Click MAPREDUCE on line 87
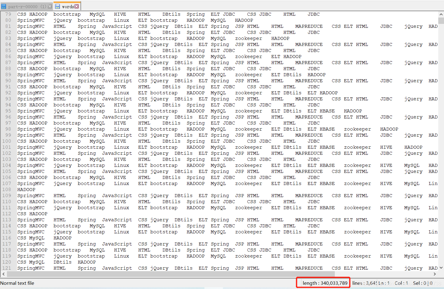 tap(309, 63)
